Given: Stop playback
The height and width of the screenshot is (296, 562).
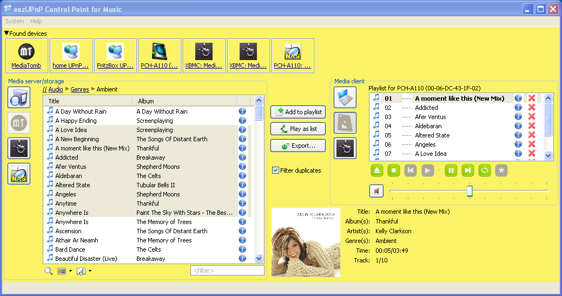Looking at the screenshot, I should (394, 170).
